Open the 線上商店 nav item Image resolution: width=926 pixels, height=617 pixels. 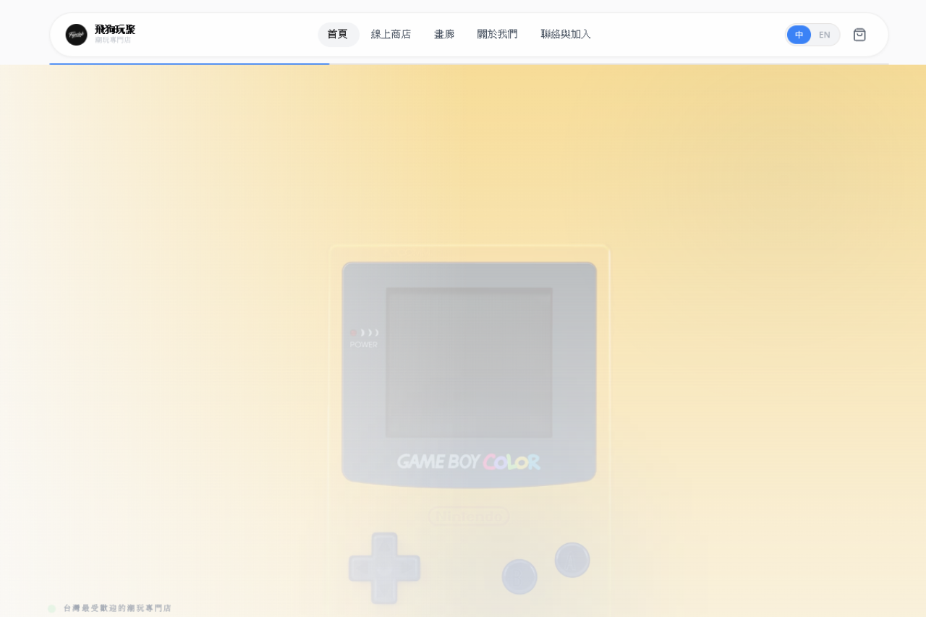pyautogui.click(x=391, y=35)
